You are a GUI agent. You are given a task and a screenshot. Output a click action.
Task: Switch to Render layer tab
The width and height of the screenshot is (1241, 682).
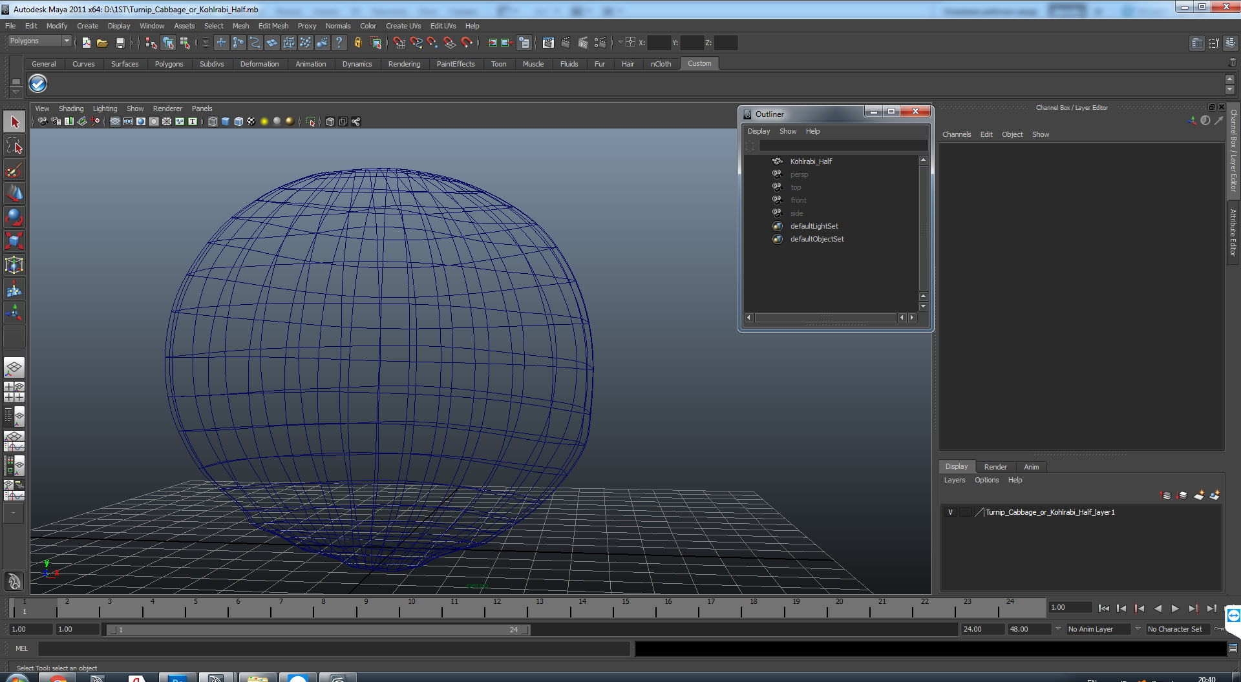point(995,467)
